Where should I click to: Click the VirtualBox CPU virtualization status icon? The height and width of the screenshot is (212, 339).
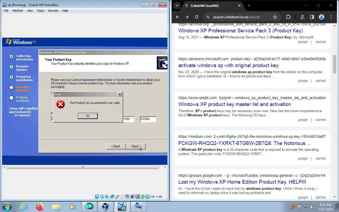point(137,197)
